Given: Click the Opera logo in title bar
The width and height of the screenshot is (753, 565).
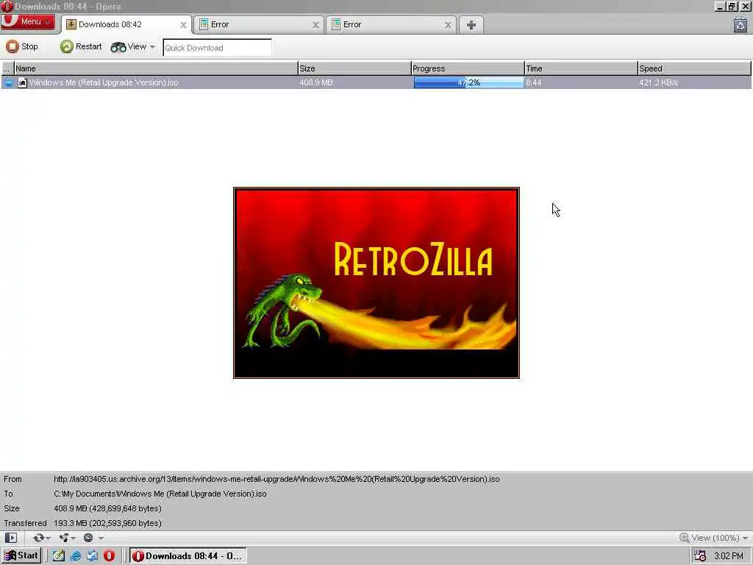Looking at the screenshot, I should 7,6.
